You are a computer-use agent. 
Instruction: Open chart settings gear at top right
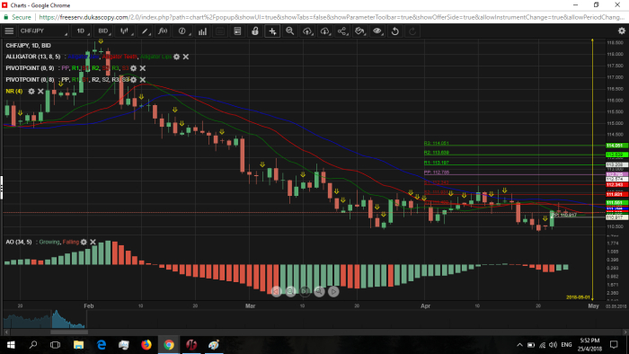click(622, 31)
